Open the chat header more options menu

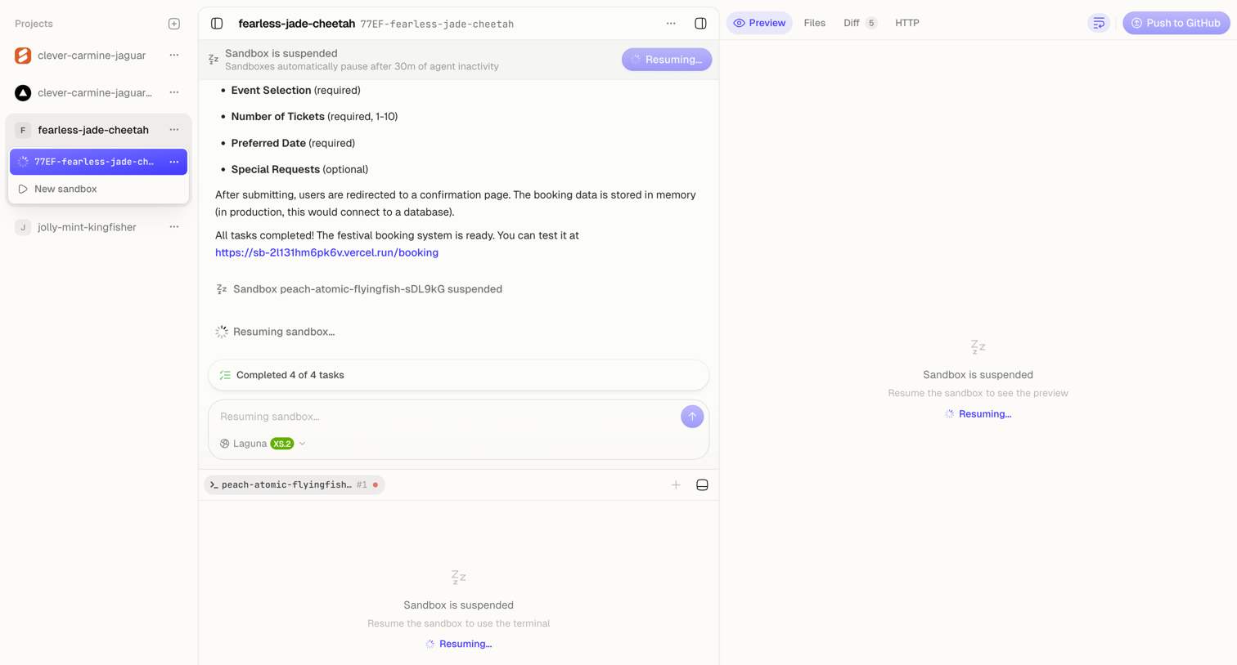click(x=671, y=24)
